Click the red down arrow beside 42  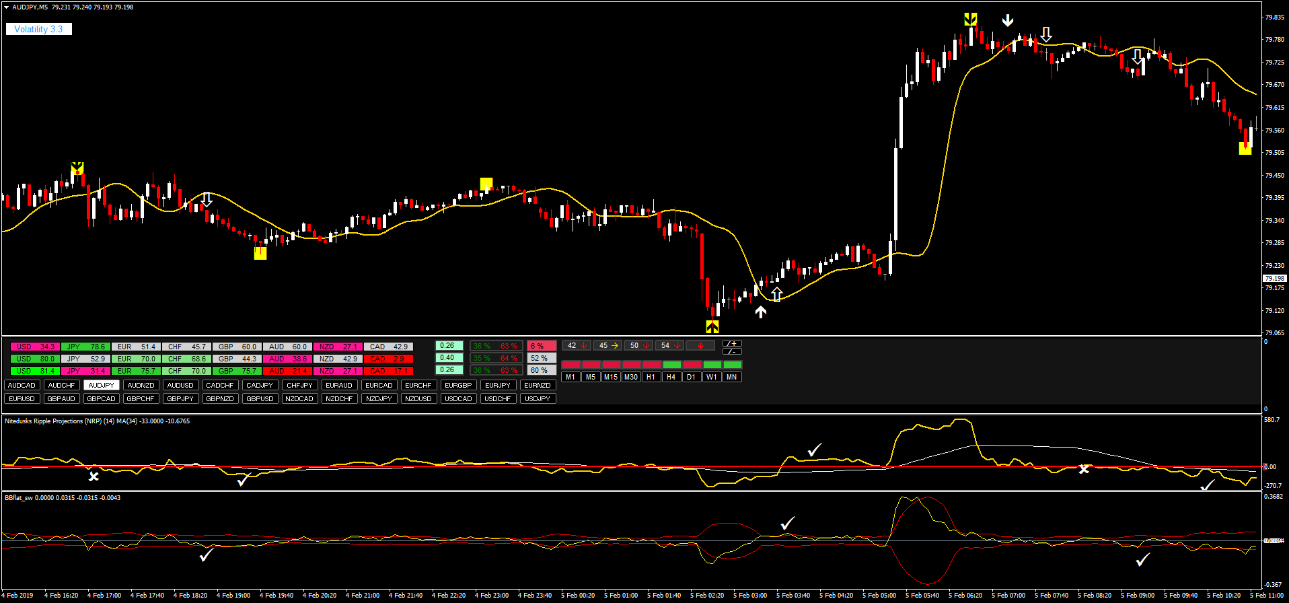click(583, 346)
